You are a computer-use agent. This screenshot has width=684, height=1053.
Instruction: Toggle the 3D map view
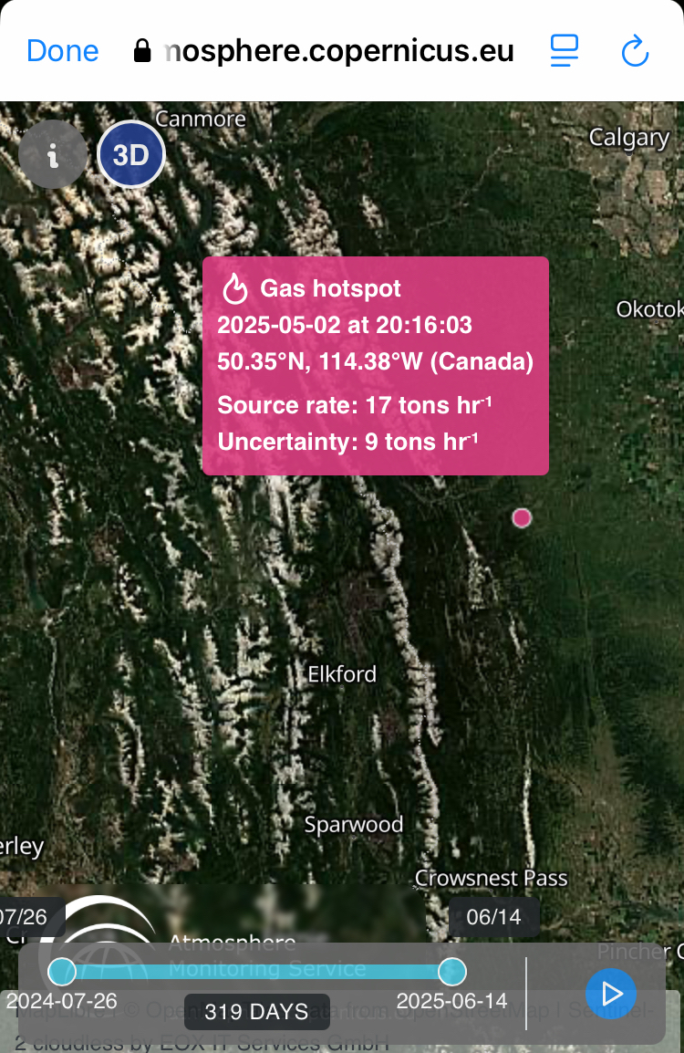(131, 155)
